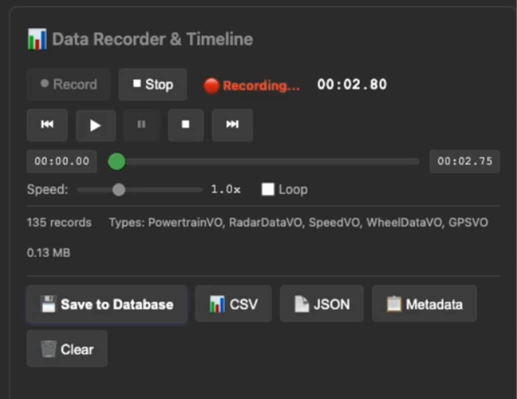Open the Metadata button
Image resolution: width=517 pixels, height=399 pixels.
pos(424,304)
